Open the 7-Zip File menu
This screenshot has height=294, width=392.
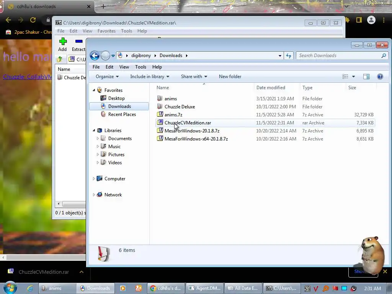(61, 31)
